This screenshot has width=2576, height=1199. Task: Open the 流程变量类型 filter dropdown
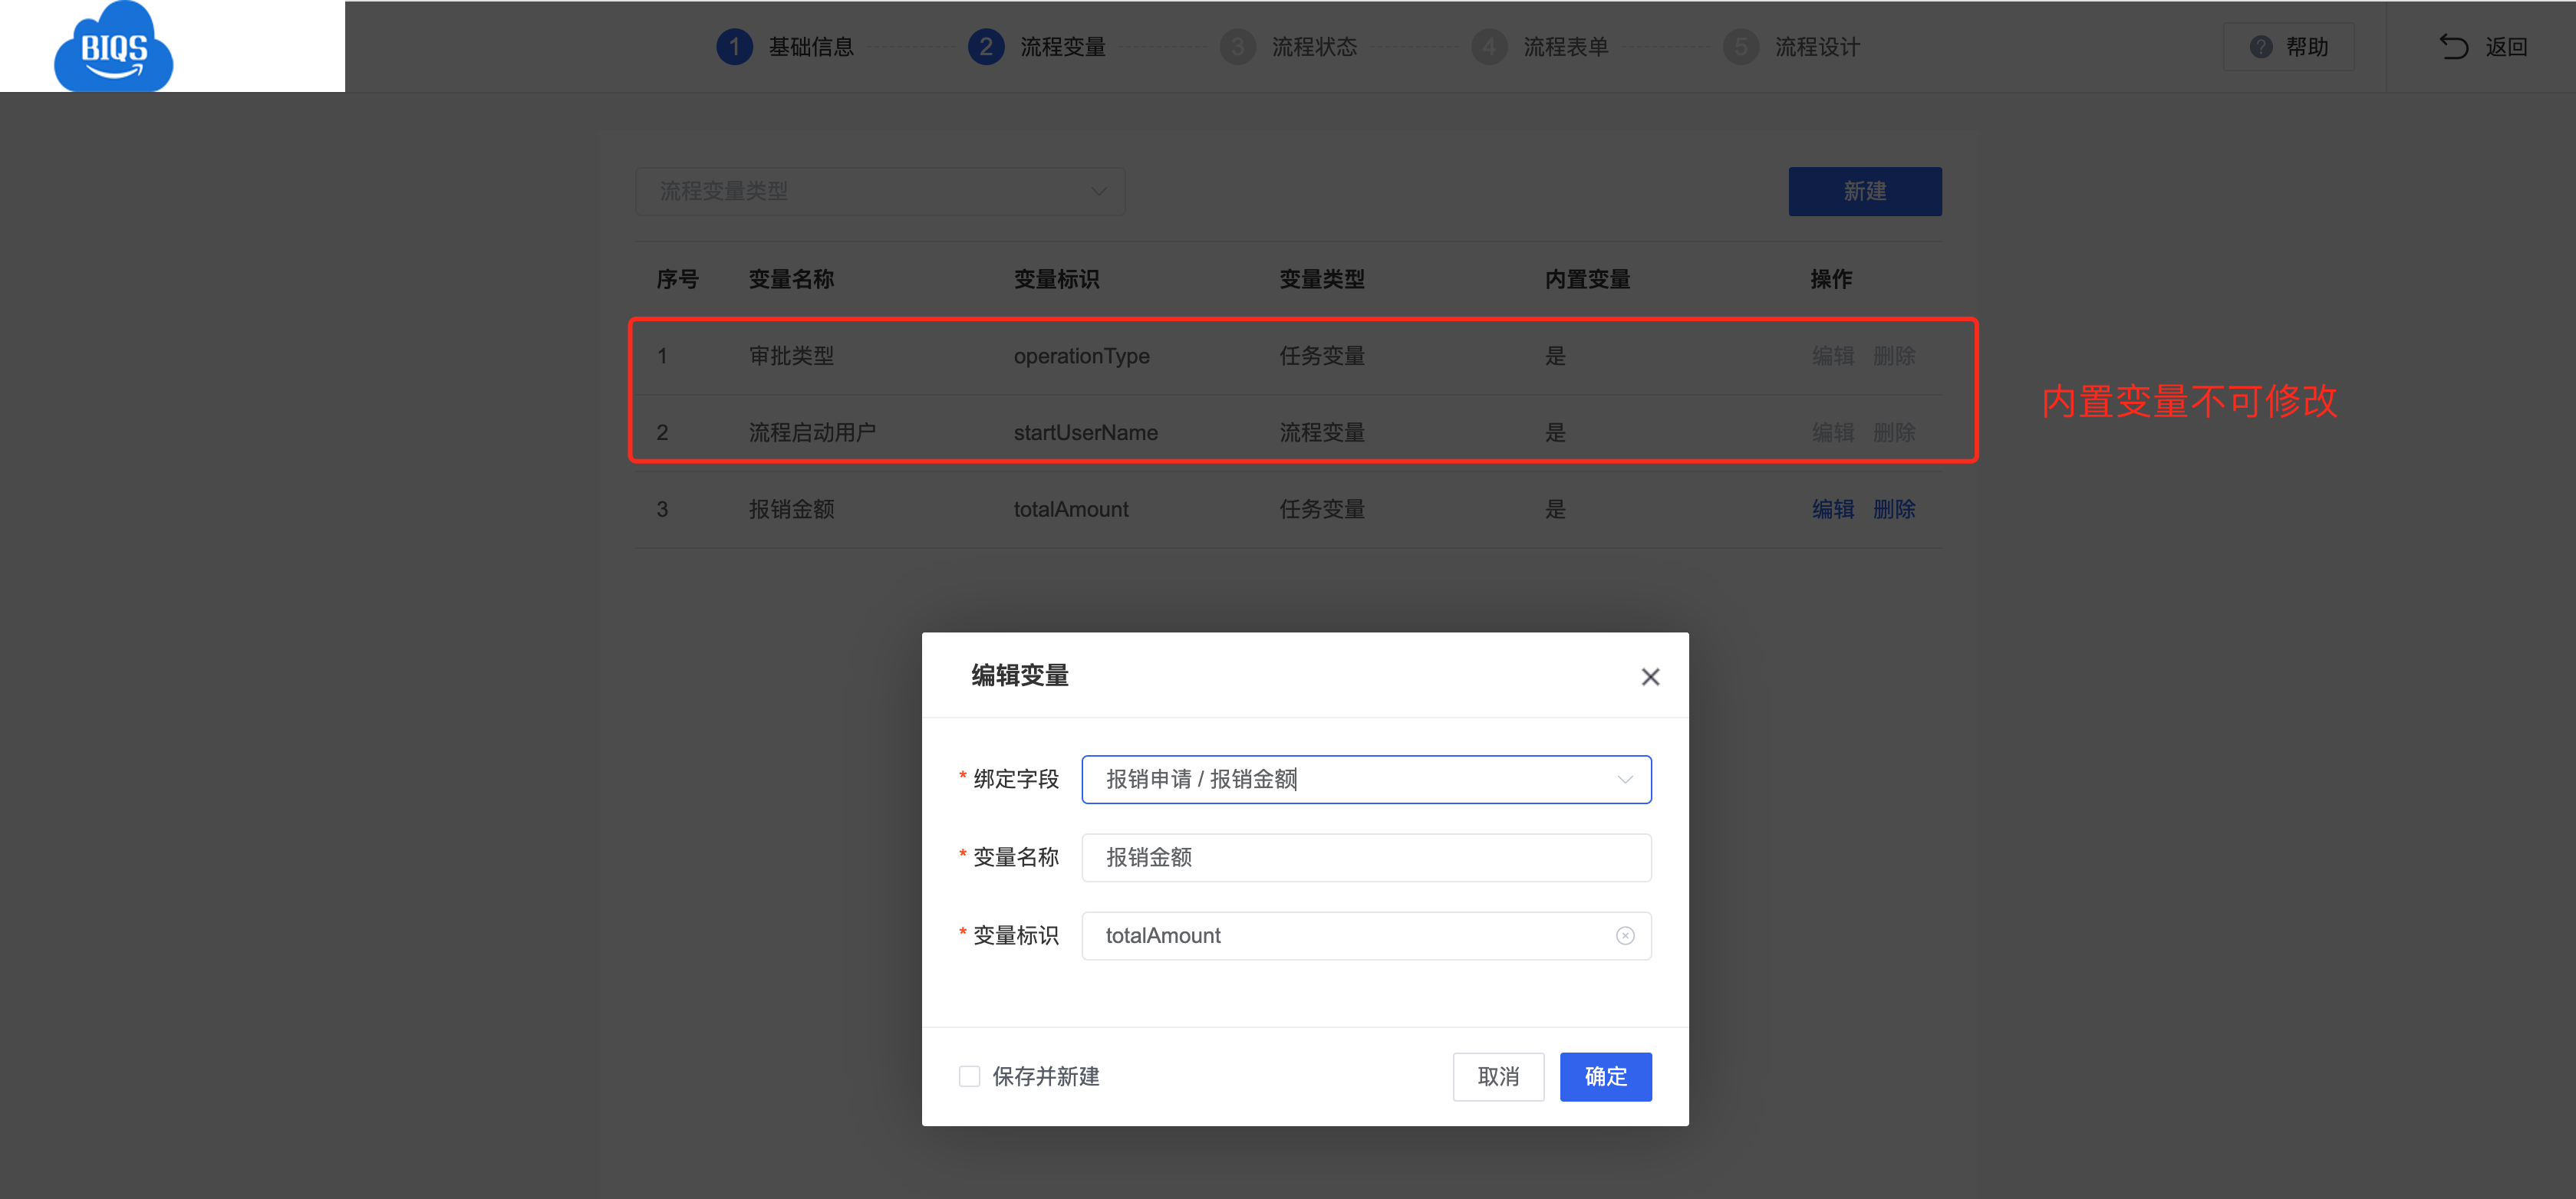coord(880,191)
